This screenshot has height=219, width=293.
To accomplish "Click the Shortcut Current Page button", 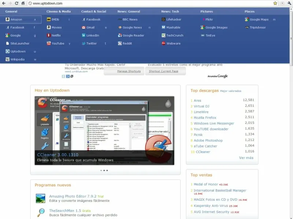I will point(166,71).
